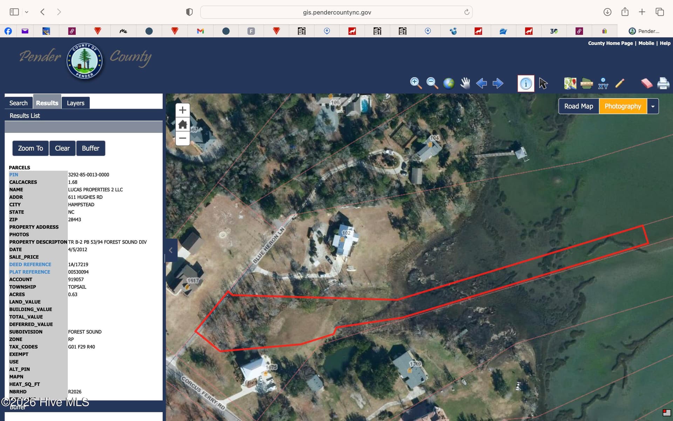Go to next map extent arrow
Screen dimensions: 673x421
coord(498,83)
